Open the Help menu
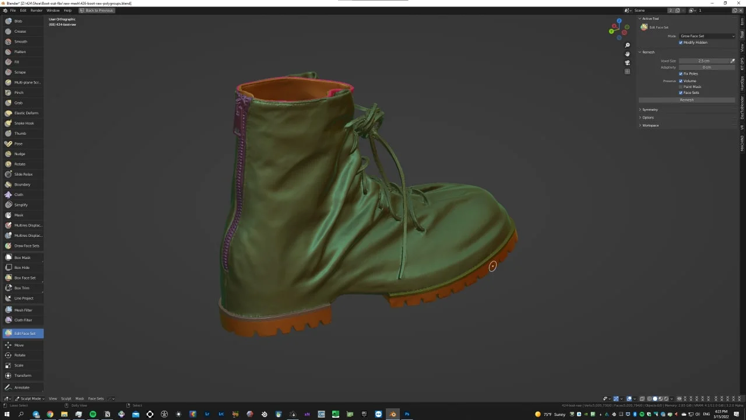This screenshot has height=420, width=746. click(68, 10)
